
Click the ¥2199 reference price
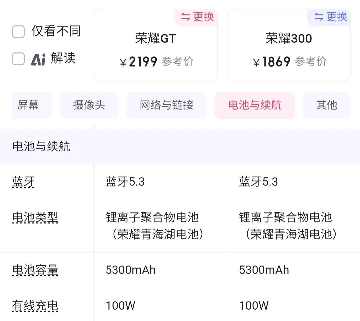[139, 62]
